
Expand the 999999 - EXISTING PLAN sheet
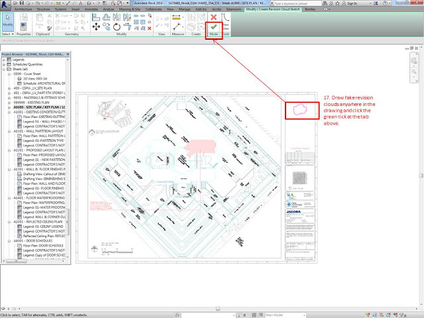click(x=9, y=103)
